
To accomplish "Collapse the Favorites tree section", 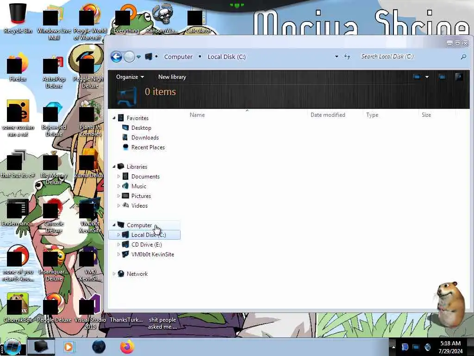I will [x=114, y=118].
